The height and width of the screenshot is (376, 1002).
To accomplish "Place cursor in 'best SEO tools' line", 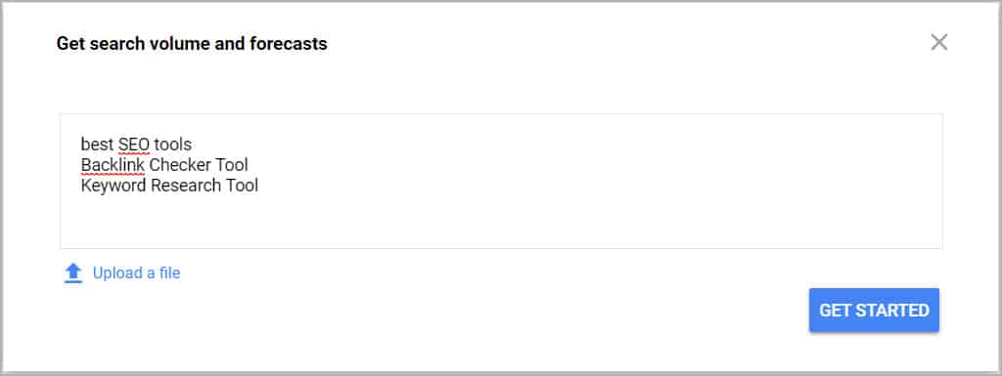I will pos(136,144).
